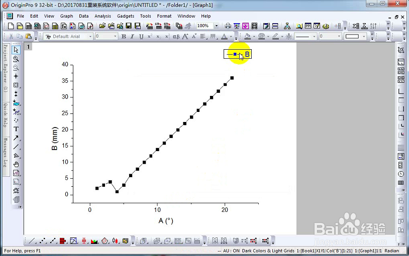The height and width of the screenshot is (256, 409).
Task: Click layer 1 icon on the graph
Action: tap(28, 47)
